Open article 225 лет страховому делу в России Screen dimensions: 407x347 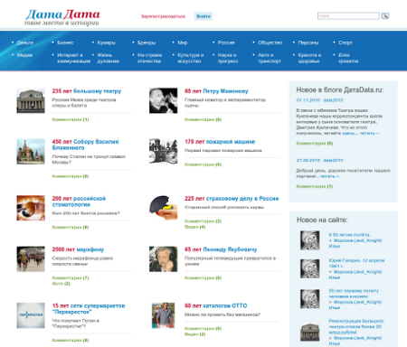coord(232,199)
